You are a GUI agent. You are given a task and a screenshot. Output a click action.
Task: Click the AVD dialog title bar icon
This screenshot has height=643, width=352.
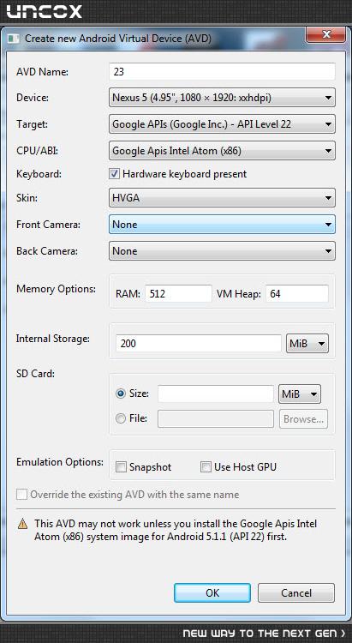[x=14, y=39]
